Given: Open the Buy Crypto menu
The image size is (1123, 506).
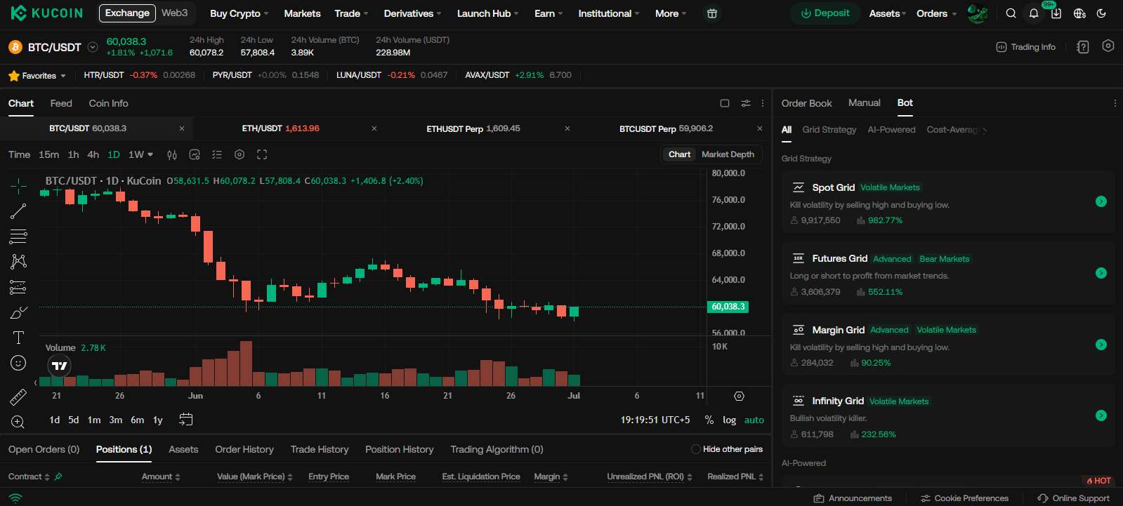Looking at the screenshot, I should point(239,13).
